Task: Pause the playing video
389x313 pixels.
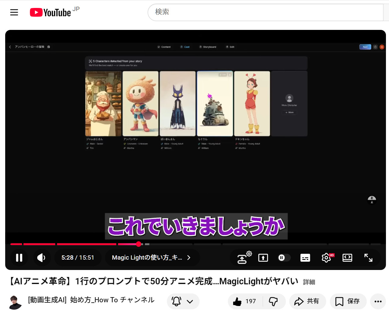Action: pos(19,258)
